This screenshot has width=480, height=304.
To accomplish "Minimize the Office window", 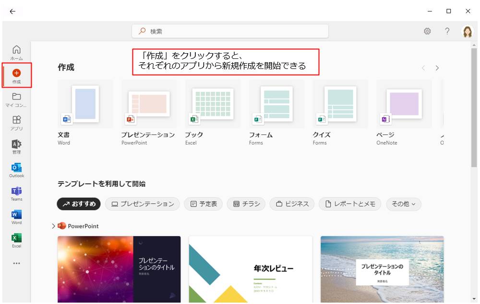I will 430,11.
